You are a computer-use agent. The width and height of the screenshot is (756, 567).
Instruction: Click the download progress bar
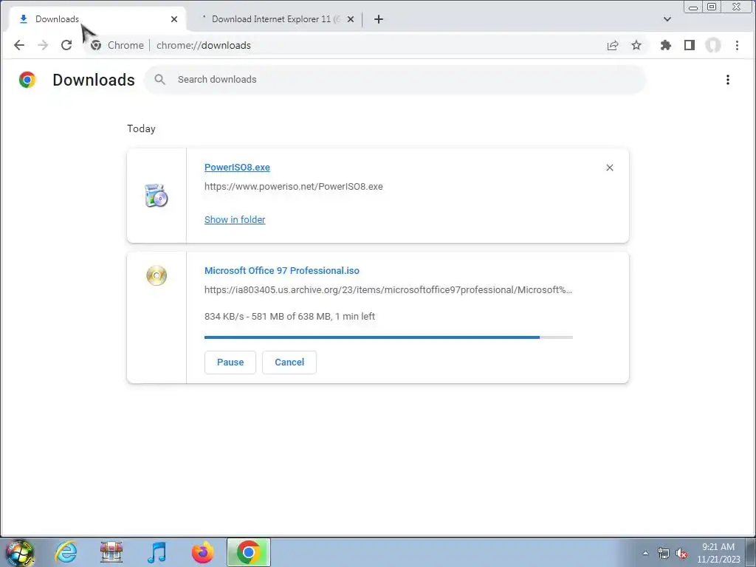[388, 337]
